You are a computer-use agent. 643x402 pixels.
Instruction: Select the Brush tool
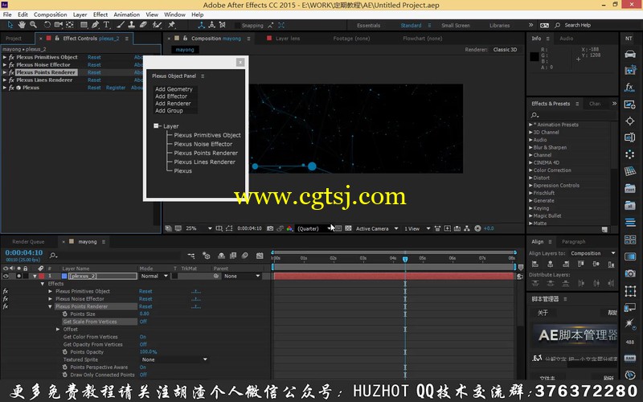click(x=121, y=25)
